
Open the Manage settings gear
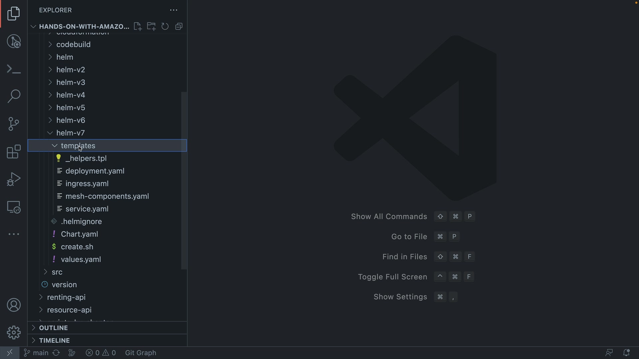[14, 332]
